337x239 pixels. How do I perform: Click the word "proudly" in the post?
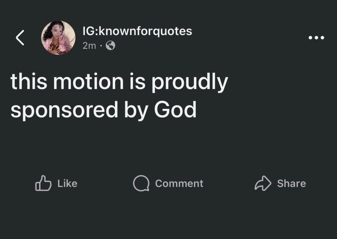[x=190, y=83]
